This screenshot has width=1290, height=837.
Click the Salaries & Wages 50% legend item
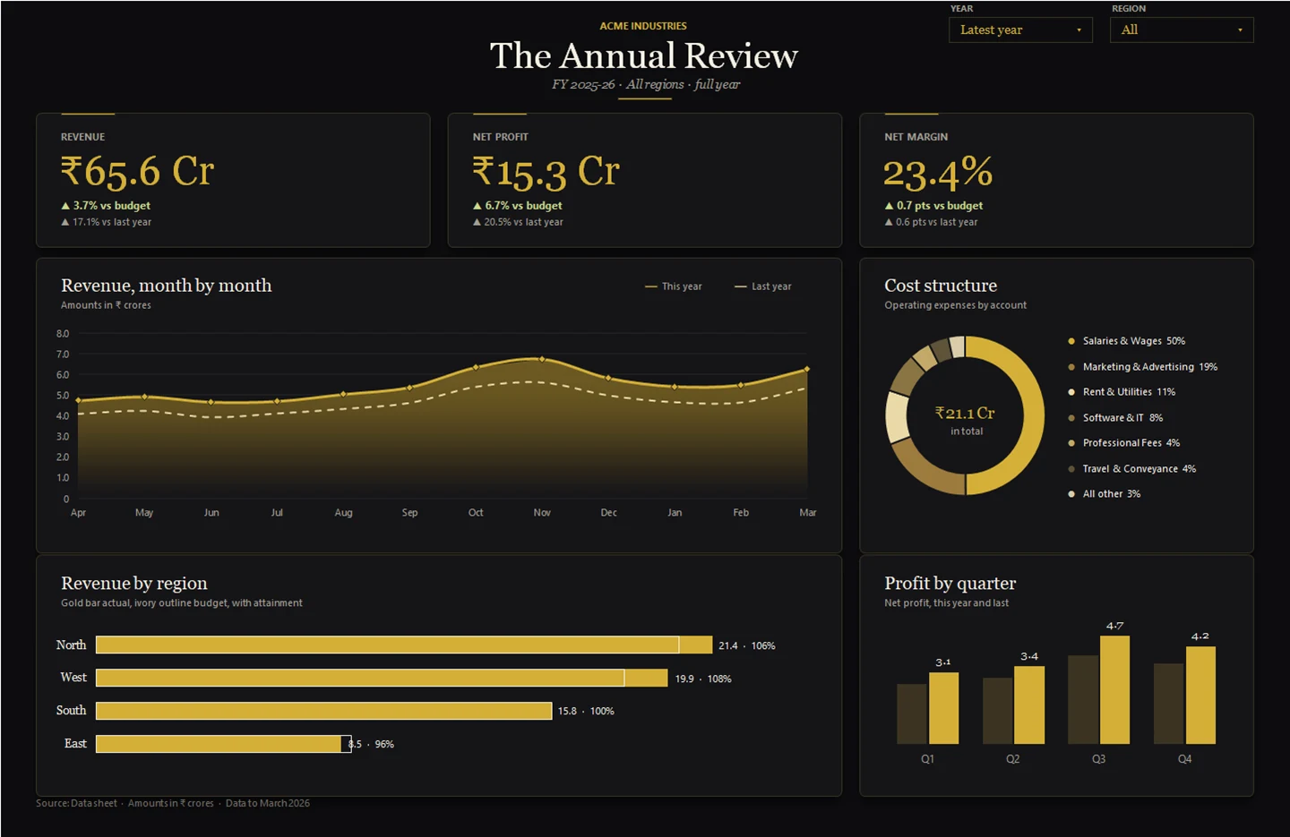1126,341
